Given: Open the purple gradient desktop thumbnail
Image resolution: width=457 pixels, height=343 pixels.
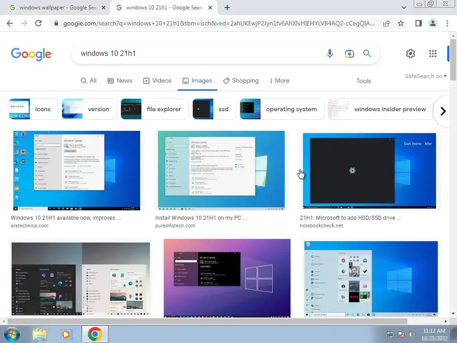Looking at the screenshot, I should pos(227,278).
